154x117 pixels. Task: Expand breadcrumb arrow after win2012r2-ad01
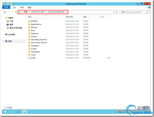[x=46, y=12]
